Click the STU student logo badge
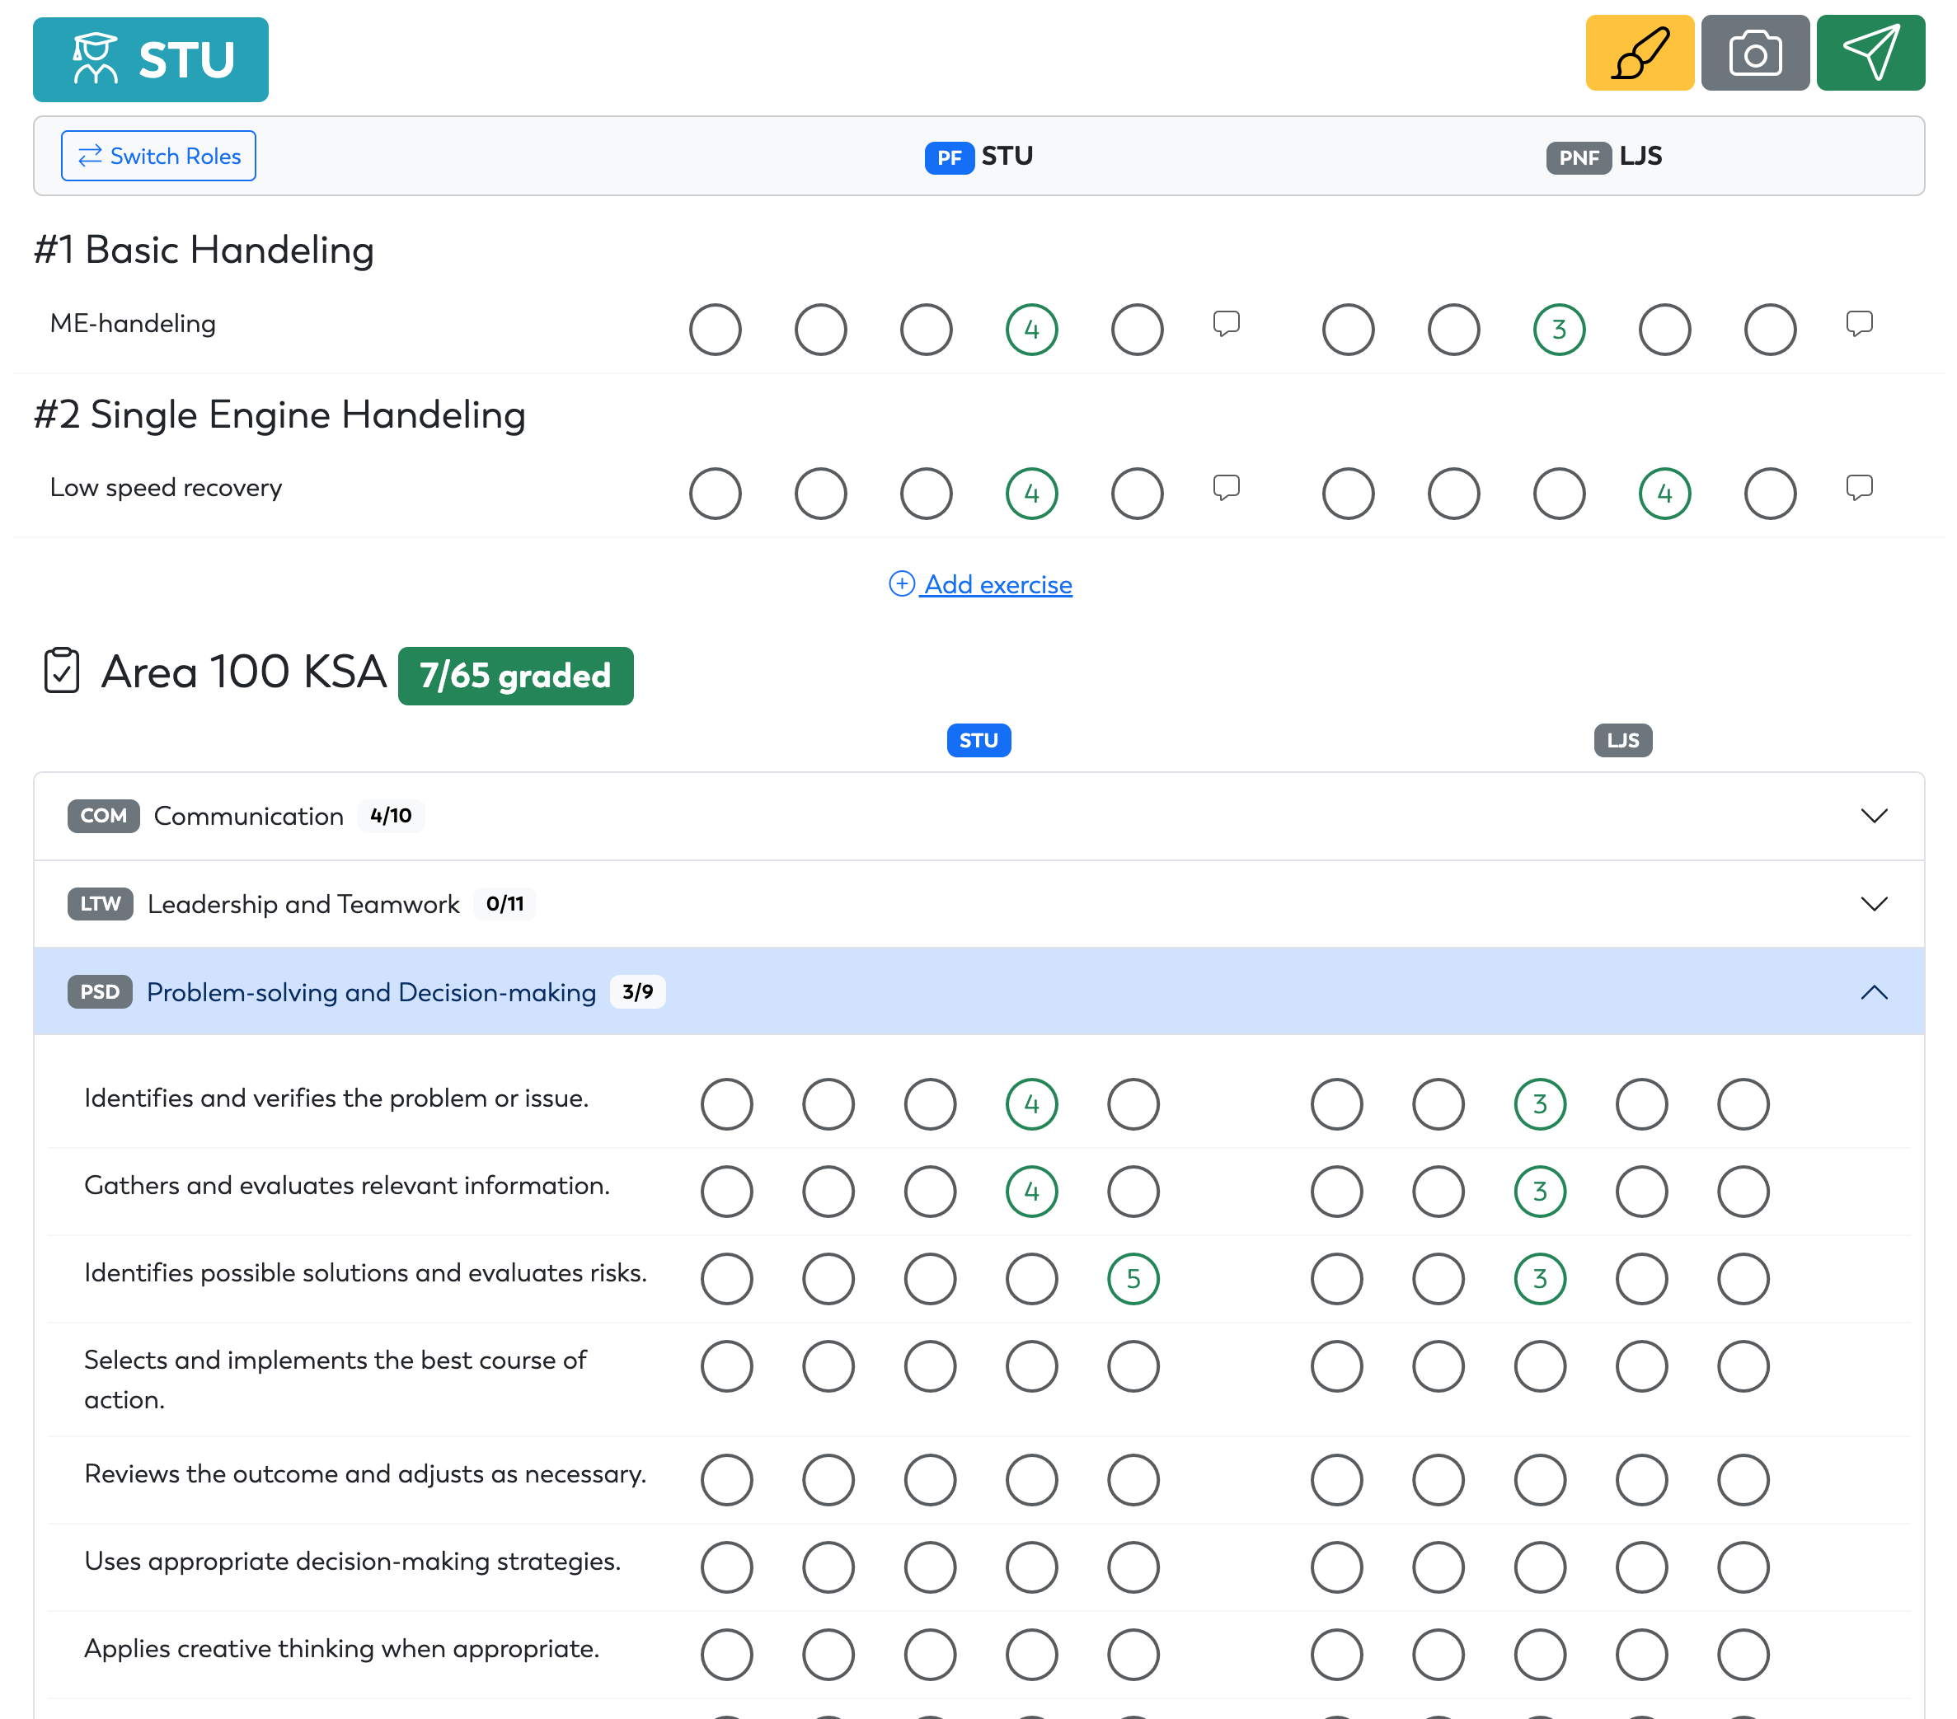Viewport: 1957px width, 1719px height. point(150,59)
